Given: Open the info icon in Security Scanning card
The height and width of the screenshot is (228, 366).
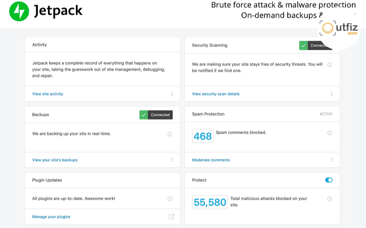Looking at the screenshot, I should click(329, 65).
